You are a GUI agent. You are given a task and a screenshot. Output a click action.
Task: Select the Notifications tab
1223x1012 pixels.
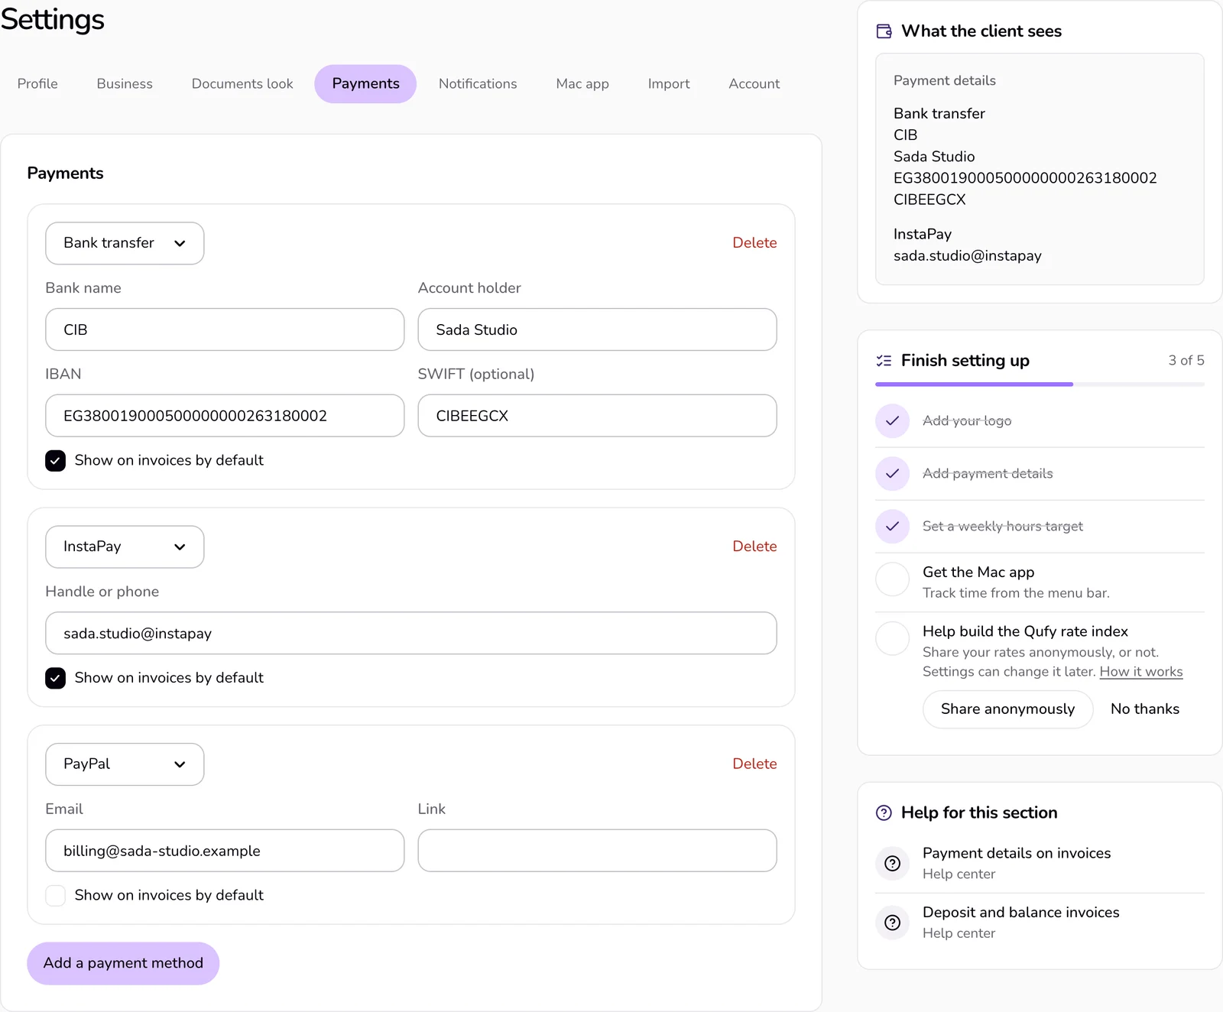[478, 84]
